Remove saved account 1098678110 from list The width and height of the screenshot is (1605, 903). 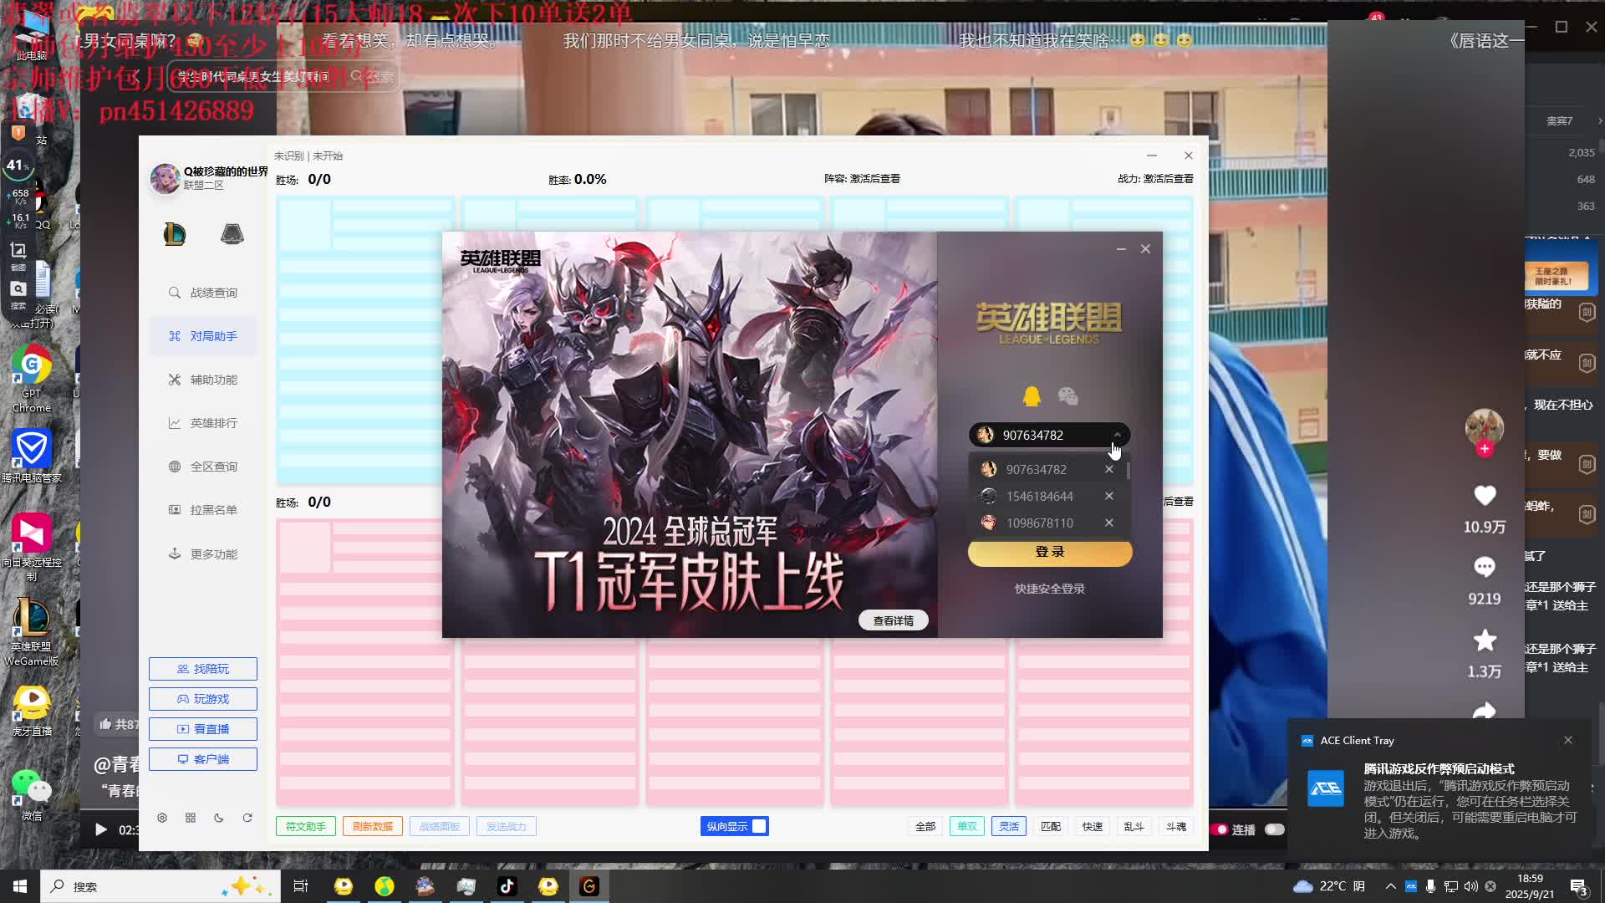point(1109,523)
